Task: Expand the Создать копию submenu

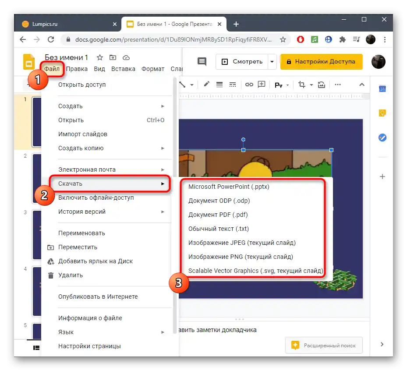Action: tap(163, 148)
